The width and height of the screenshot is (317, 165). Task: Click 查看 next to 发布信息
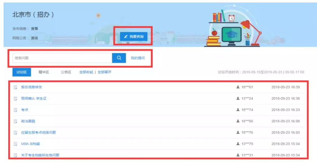tap(34, 29)
